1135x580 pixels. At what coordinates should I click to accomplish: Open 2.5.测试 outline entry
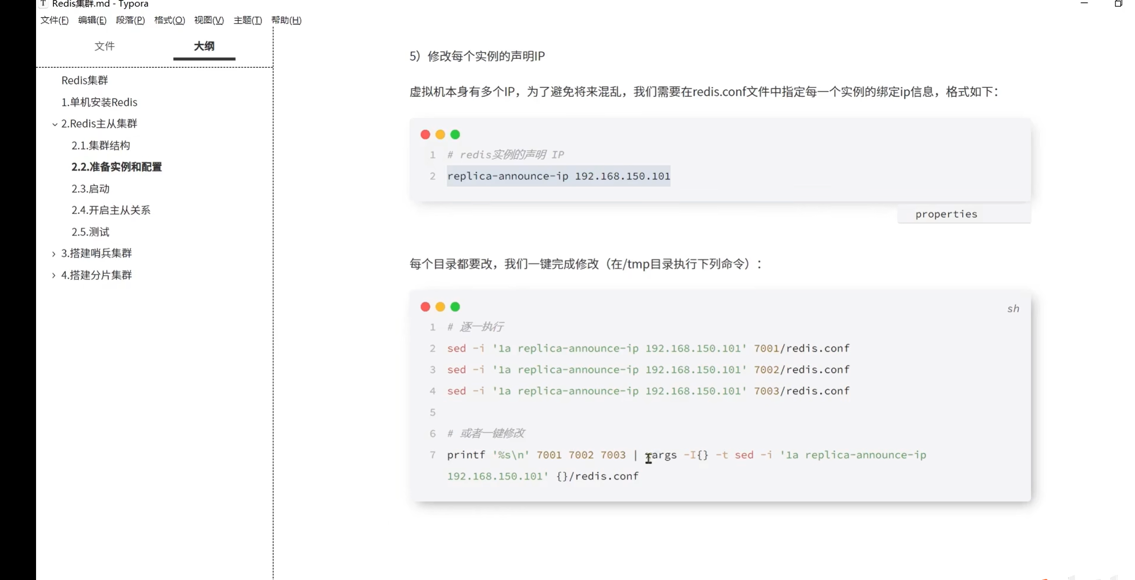[90, 232]
